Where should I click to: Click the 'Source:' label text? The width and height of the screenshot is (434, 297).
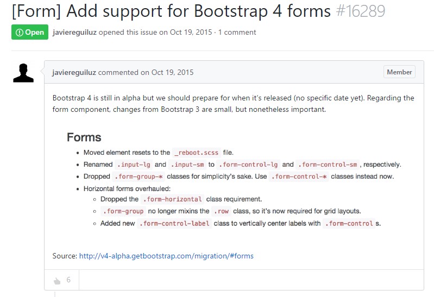pos(65,256)
